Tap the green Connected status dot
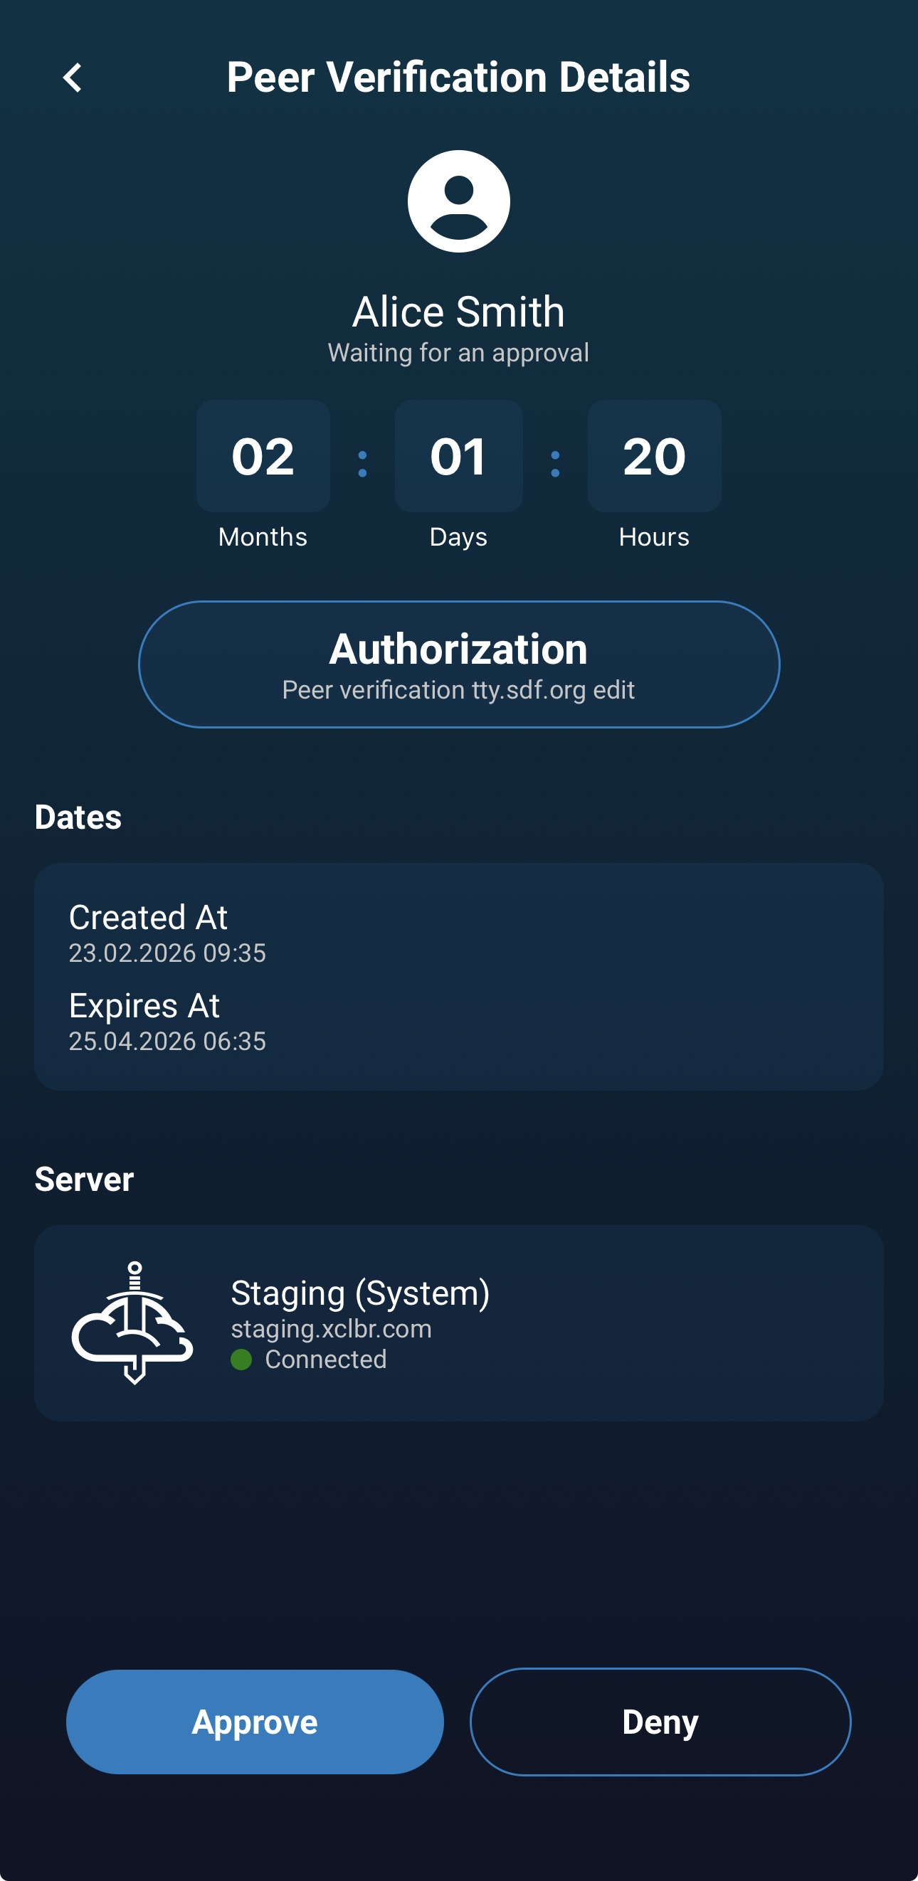The height and width of the screenshot is (1881, 918). click(x=241, y=1360)
